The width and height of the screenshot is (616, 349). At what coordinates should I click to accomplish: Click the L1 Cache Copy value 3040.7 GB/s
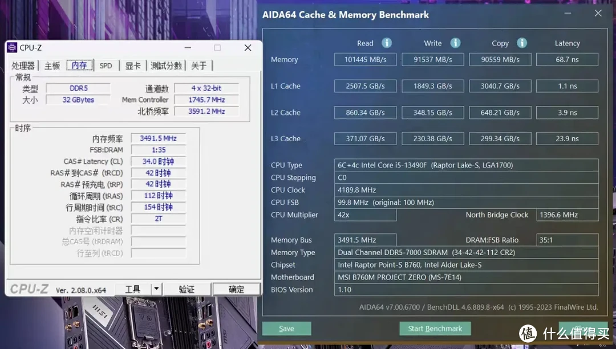[x=500, y=86]
